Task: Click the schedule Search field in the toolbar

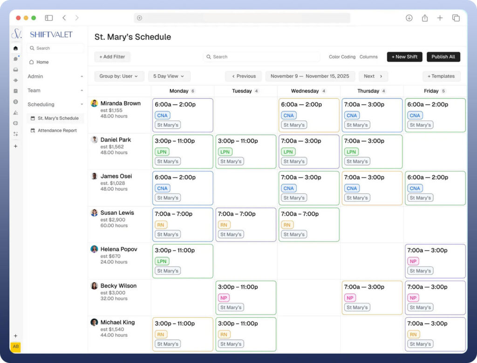Action: [262, 57]
